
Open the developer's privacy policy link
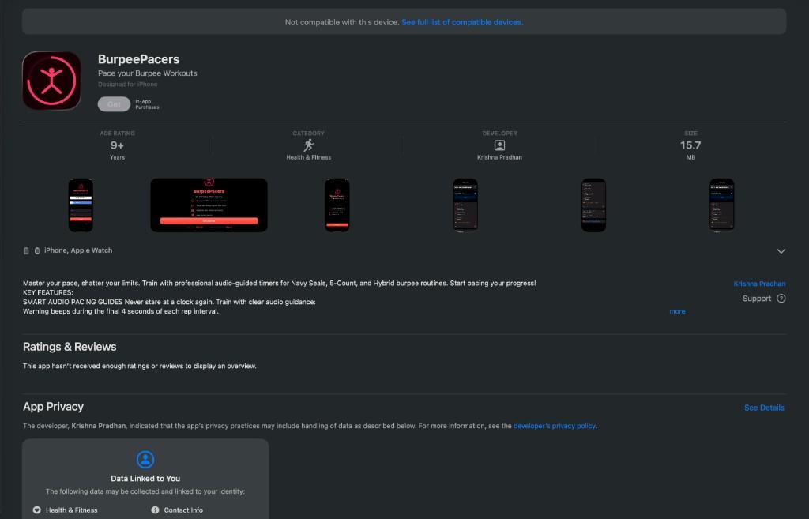point(554,426)
